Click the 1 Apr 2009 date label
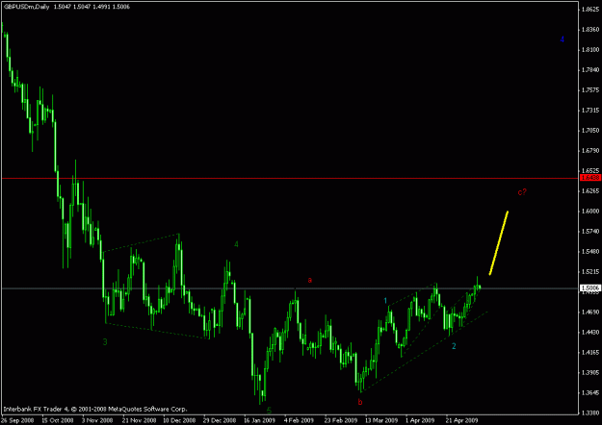602x425 pixels. click(x=421, y=420)
